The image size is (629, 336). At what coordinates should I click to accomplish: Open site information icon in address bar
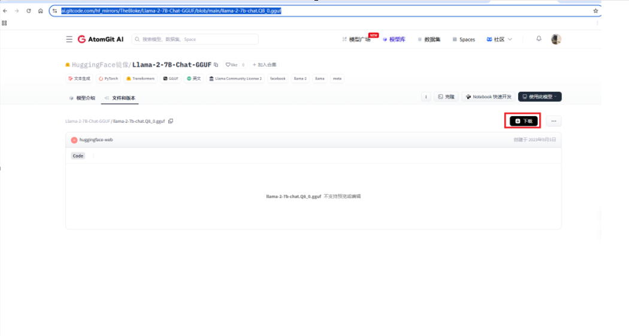(x=55, y=11)
